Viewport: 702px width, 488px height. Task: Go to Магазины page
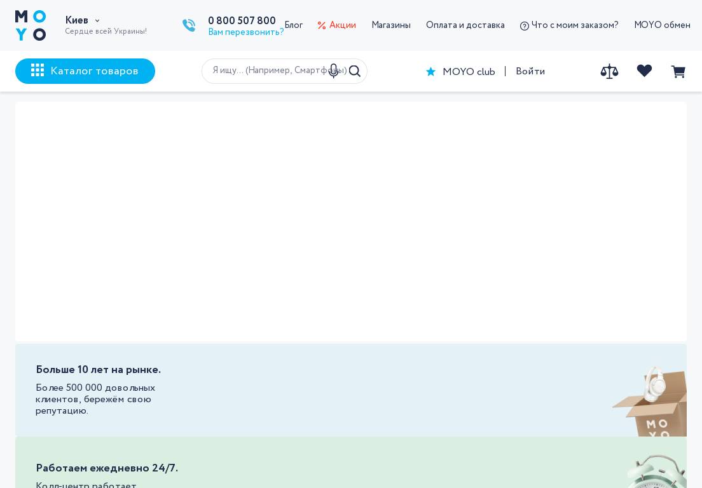391,25
